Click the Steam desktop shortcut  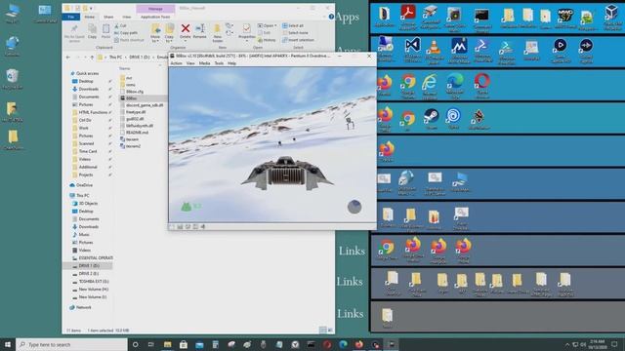(432, 119)
